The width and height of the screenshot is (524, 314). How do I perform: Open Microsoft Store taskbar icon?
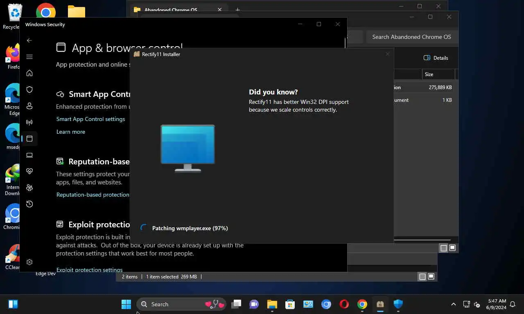click(x=290, y=304)
